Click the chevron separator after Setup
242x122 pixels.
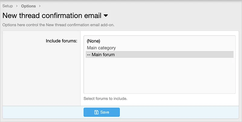(17, 6)
